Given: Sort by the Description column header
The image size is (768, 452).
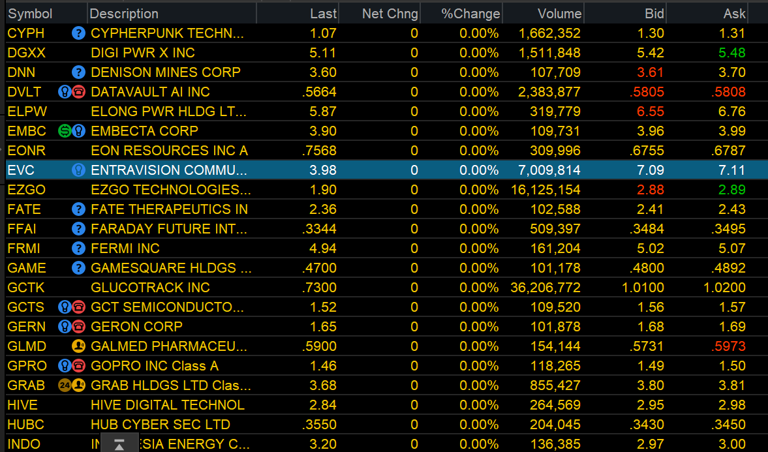Looking at the screenshot, I should pyautogui.click(x=172, y=14).
